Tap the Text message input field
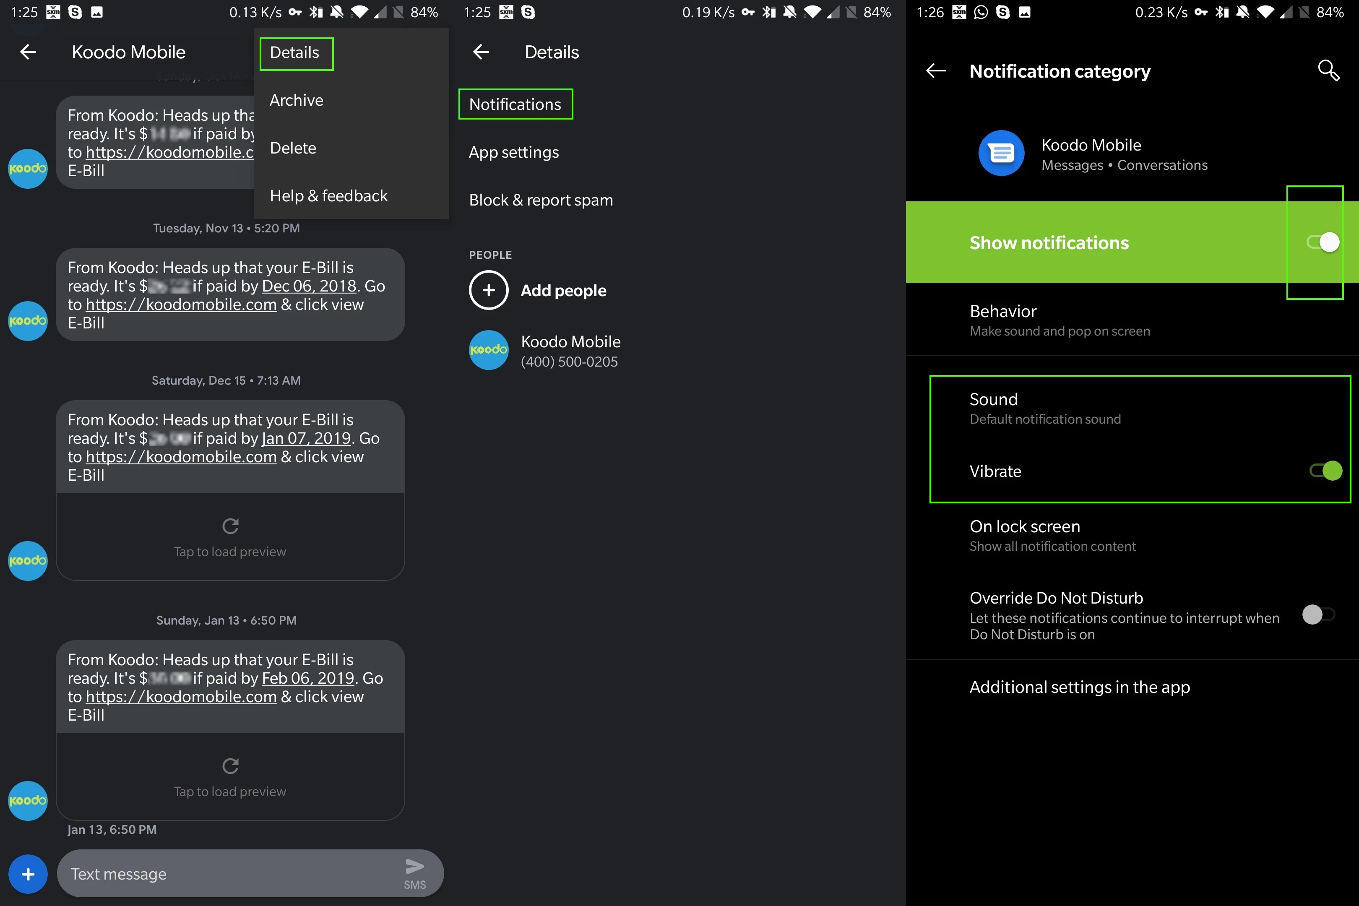This screenshot has width=1359, height=906. coord(231,874)
